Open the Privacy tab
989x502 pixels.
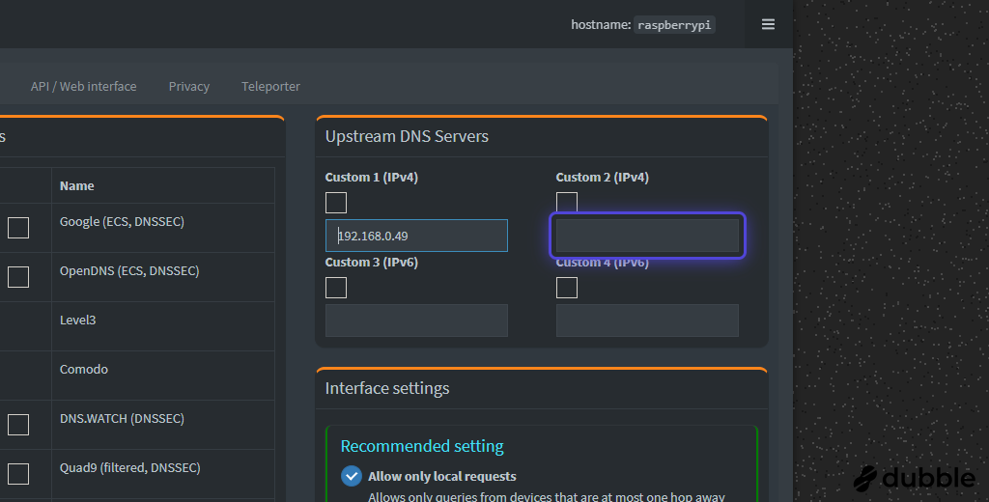[x=188, y=86]
